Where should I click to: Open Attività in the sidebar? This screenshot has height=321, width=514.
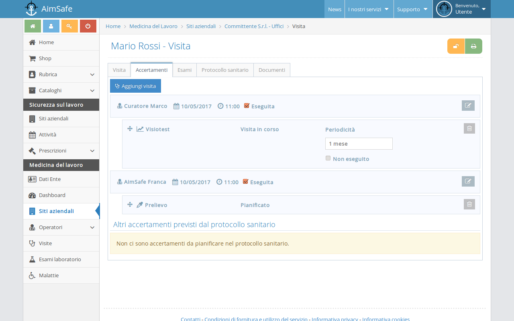tap(61, 135)
